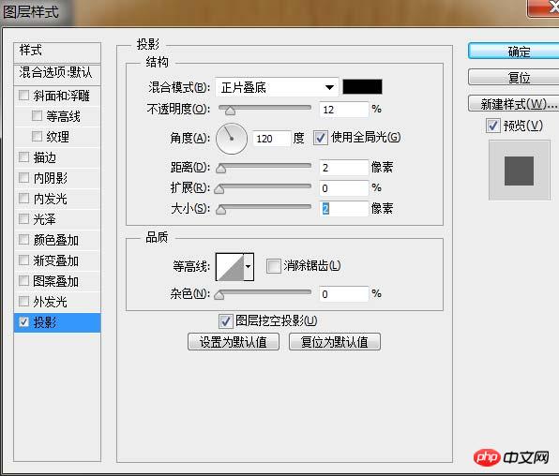Click the 扩展 slider handle
Viewport: 559px width, 476px height.
pos(219,189)
